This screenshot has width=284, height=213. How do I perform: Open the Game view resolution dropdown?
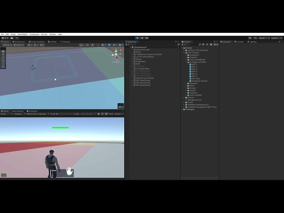[x=38, y=114]
